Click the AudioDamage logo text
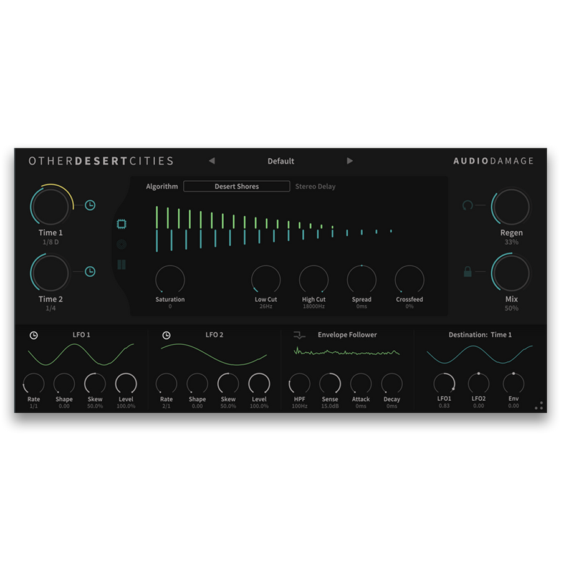The height and width of the screenshot is (561, 561). pos(494,161)
